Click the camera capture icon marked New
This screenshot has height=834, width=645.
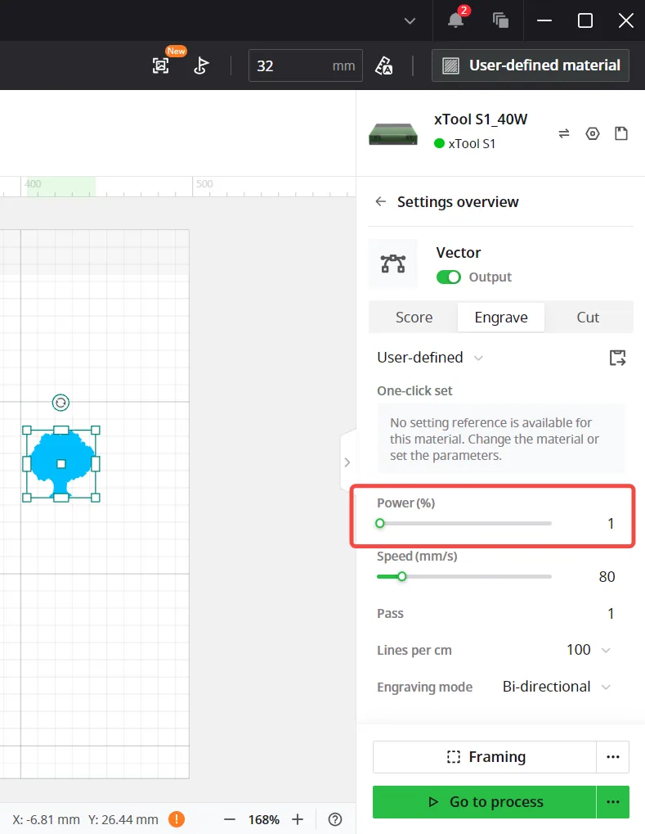click(x=161, y=65)
